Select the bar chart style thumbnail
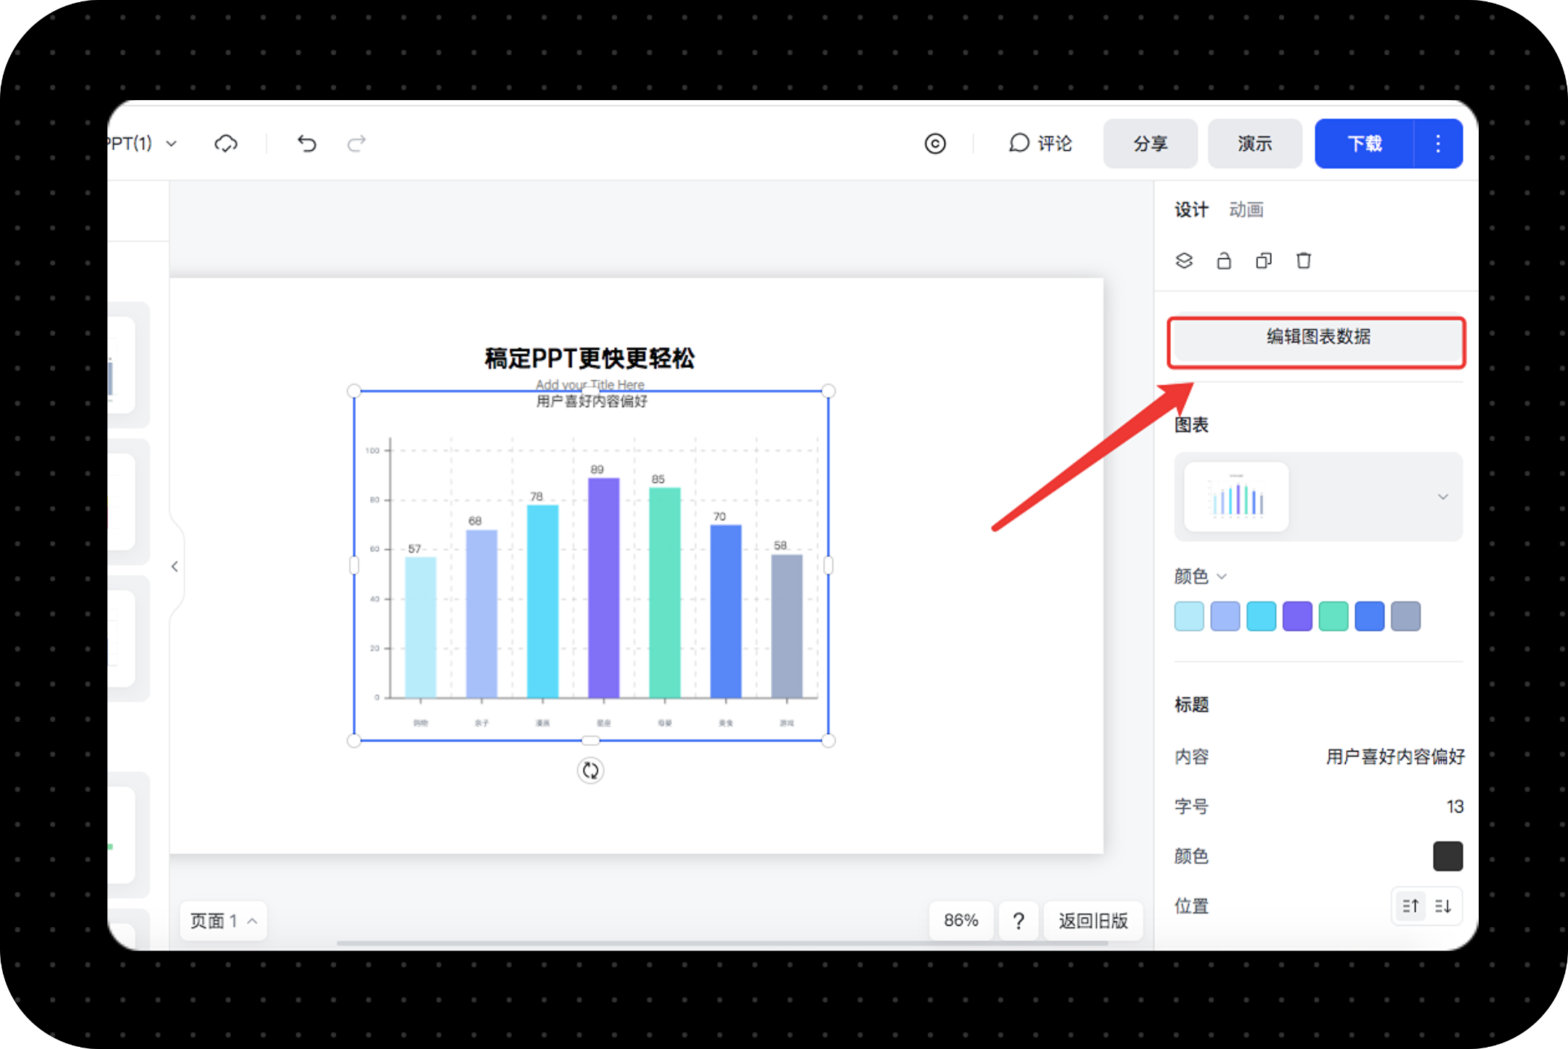This screenshot has height=1049, width=1568. [x=1236, y=497]
